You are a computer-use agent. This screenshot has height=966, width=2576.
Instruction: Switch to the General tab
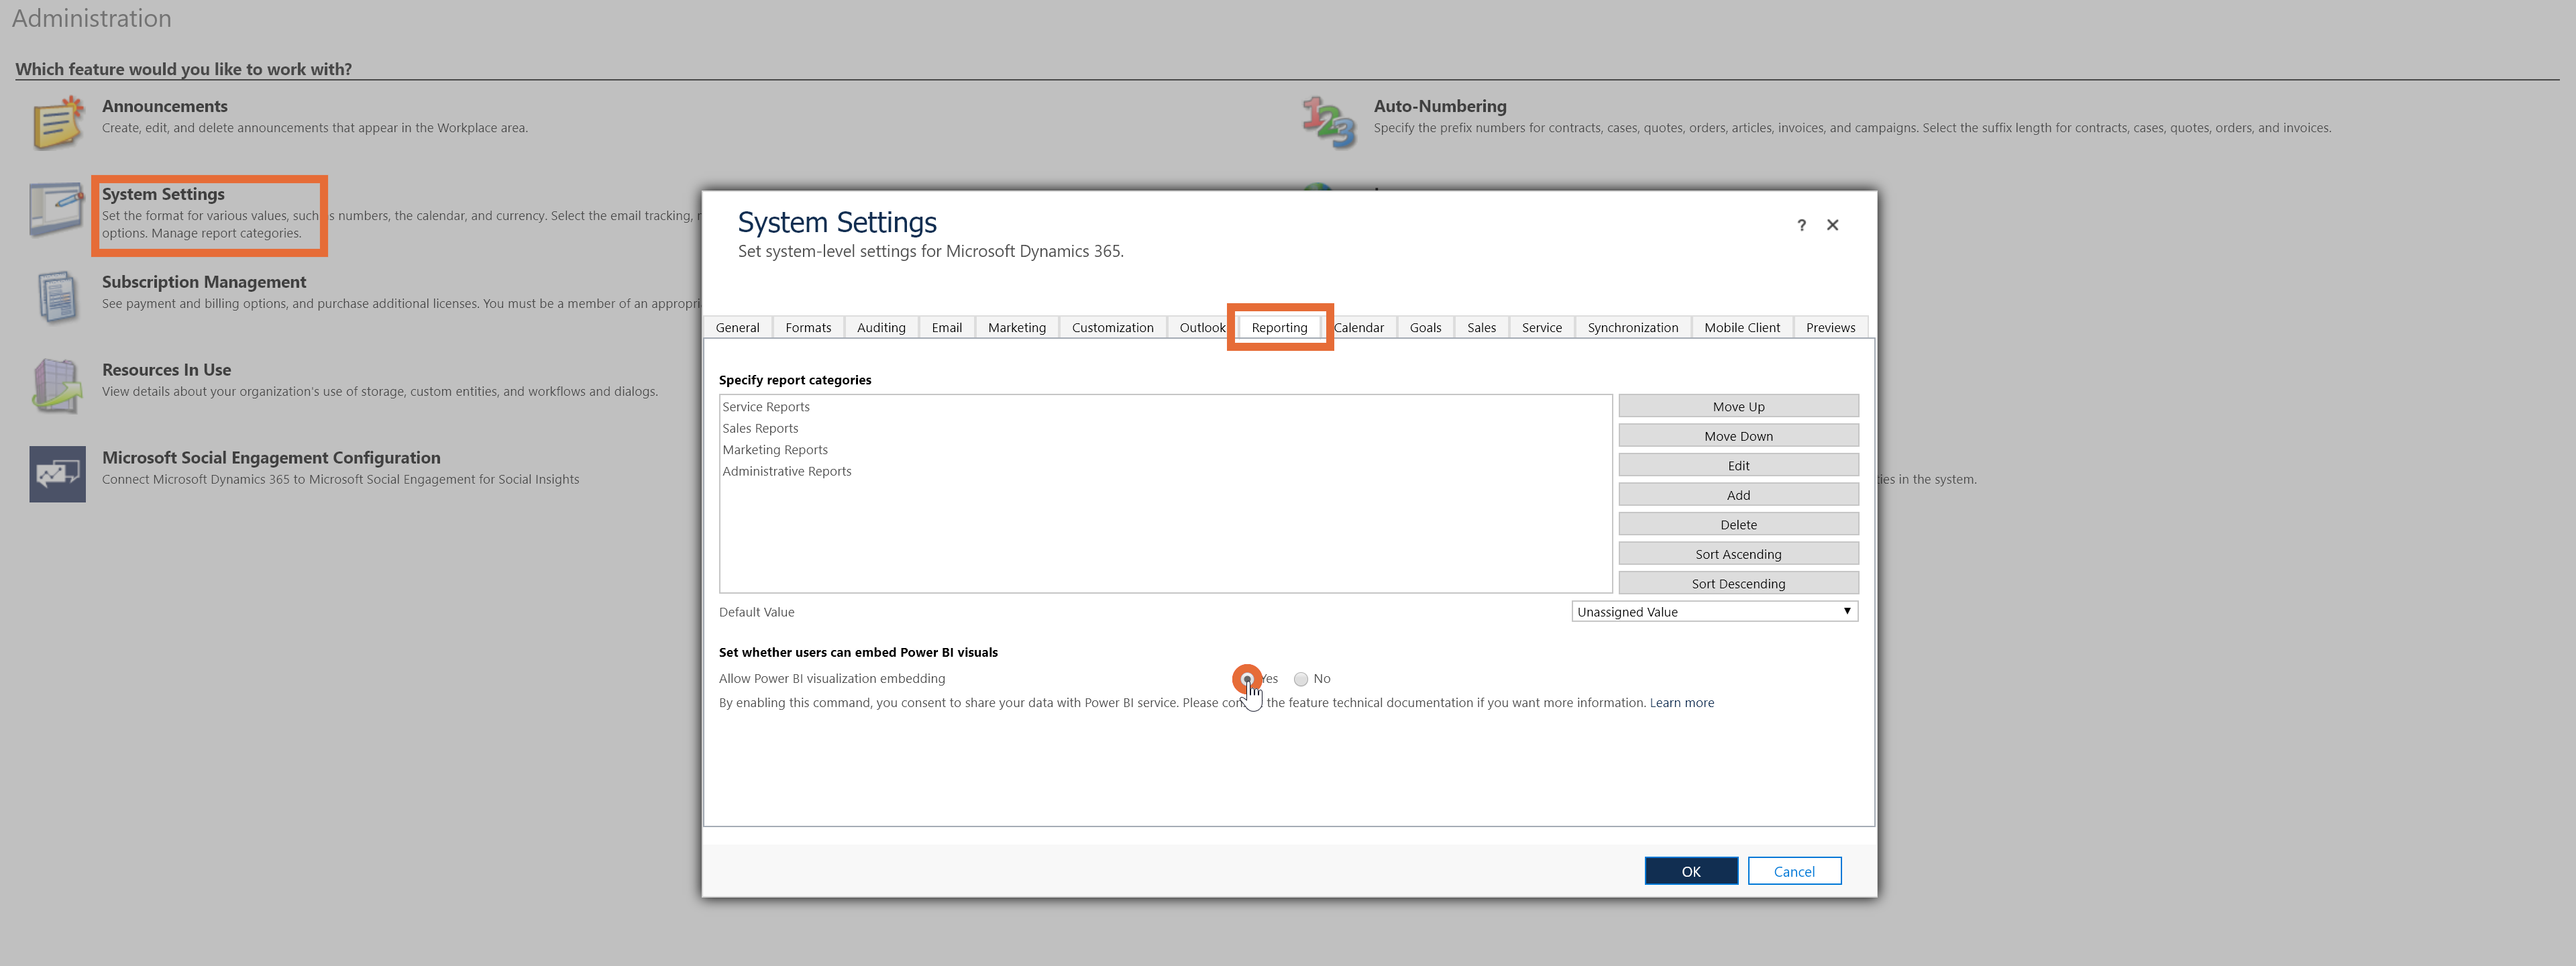(x=738, y=327)
